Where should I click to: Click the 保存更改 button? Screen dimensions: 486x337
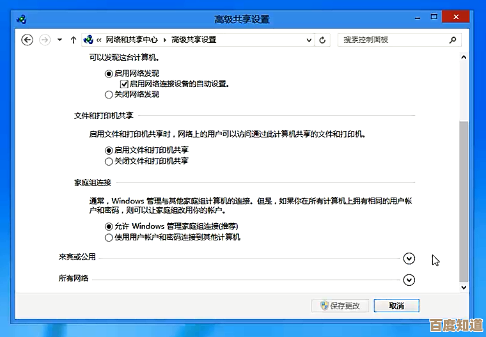coord(340,306)
